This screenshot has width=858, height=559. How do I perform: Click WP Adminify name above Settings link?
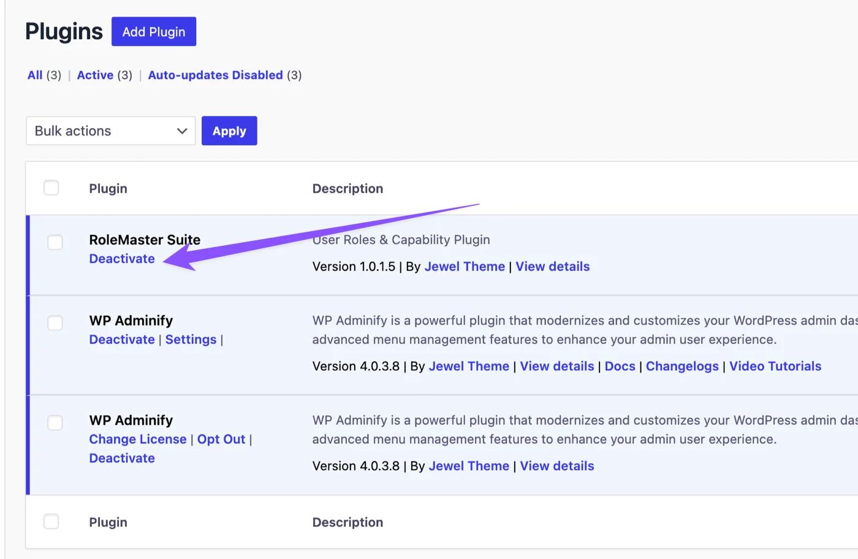[x=131, y=321]
